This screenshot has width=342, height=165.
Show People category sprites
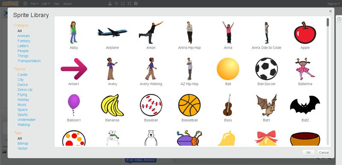click(23, 51)
